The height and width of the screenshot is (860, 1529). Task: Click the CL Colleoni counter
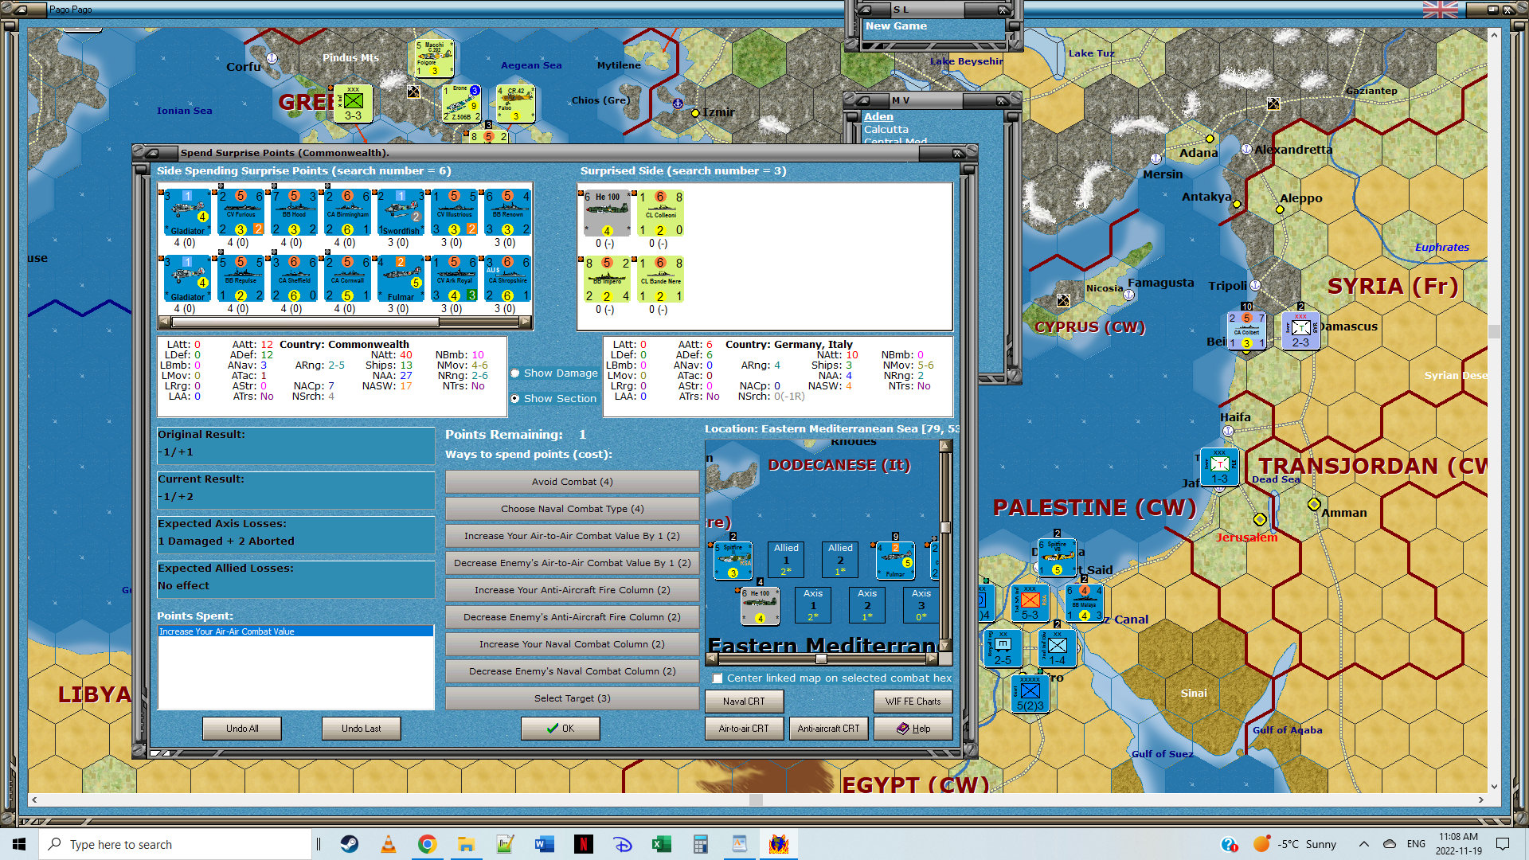click(x=660, y=213)
